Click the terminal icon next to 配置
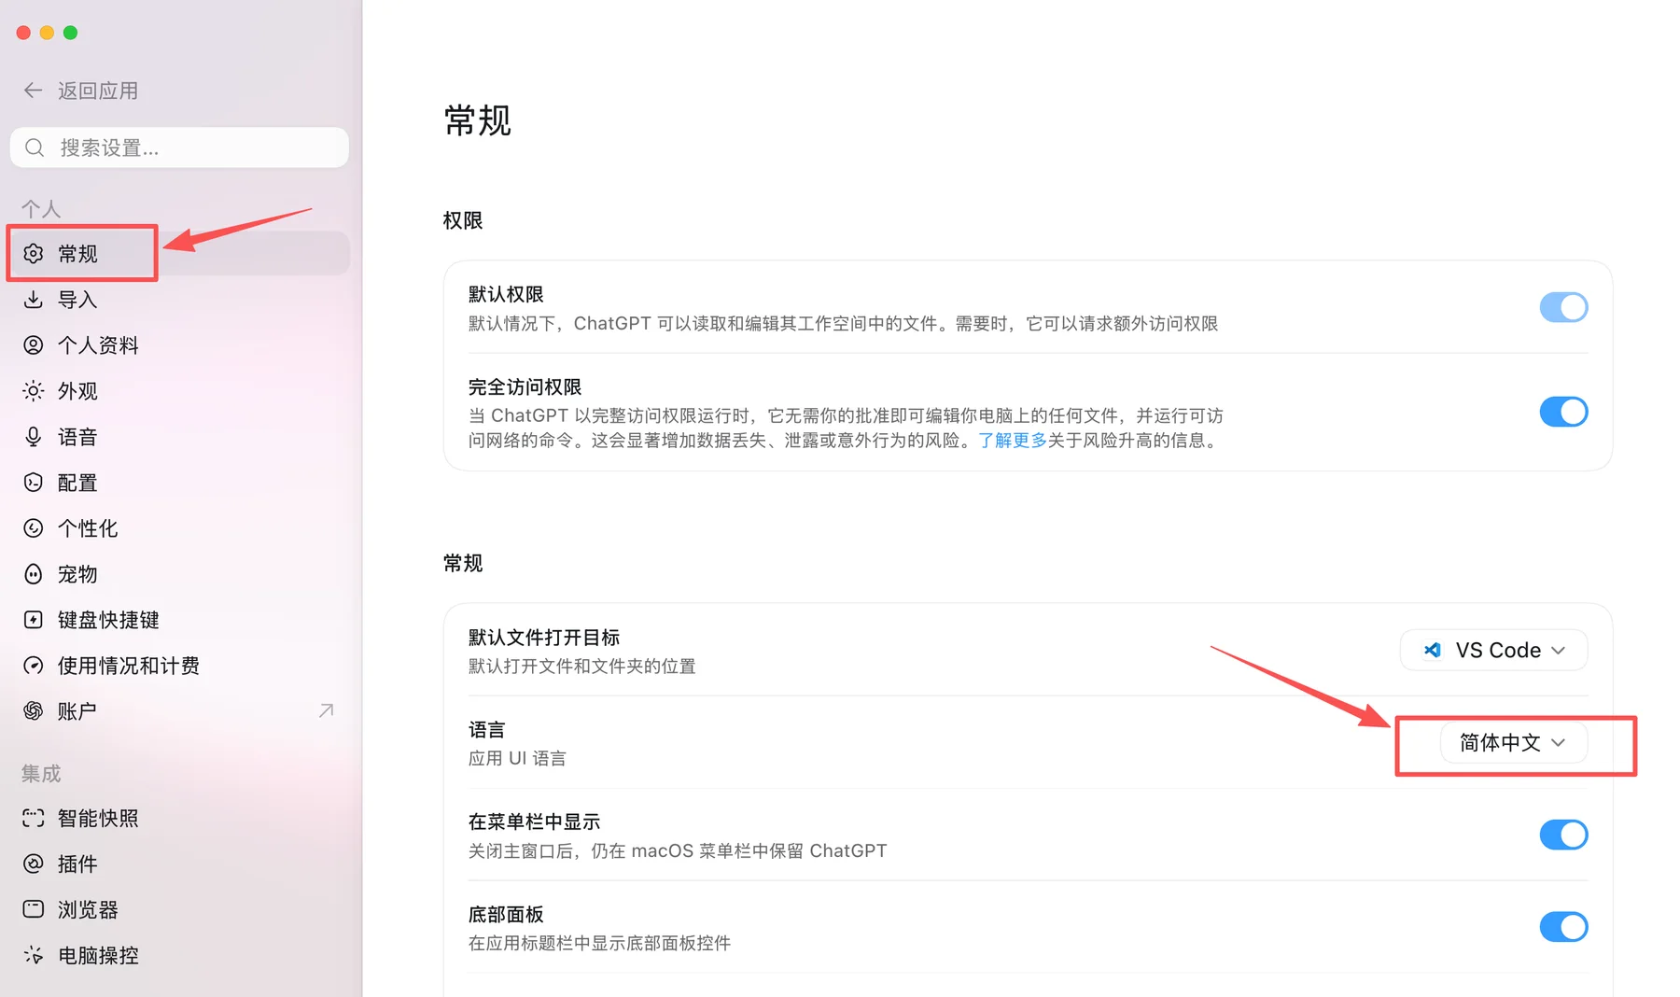Image resolution: width=1680 pixels, height=997 pixels. coord(34,483)
